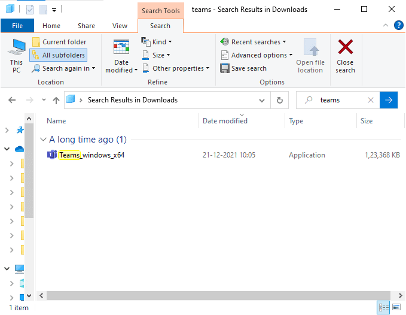This screenshot has height=315, width=406.
Task: Switch to Details view icon
Action: [383, 308]
